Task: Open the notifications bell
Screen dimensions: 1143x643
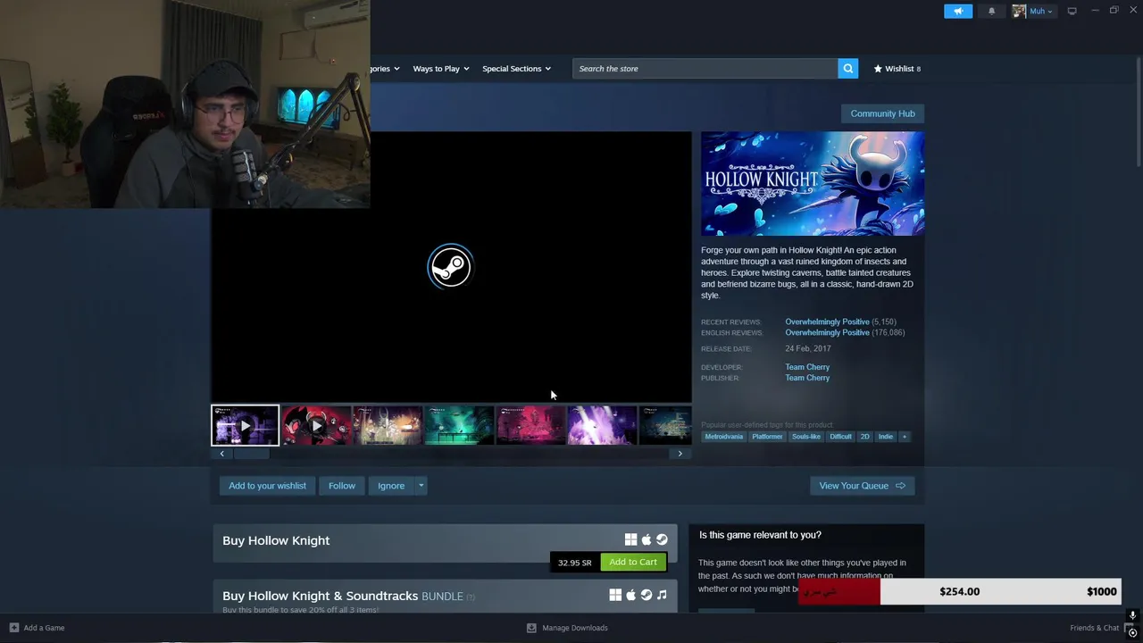Action: coord(991,11)
